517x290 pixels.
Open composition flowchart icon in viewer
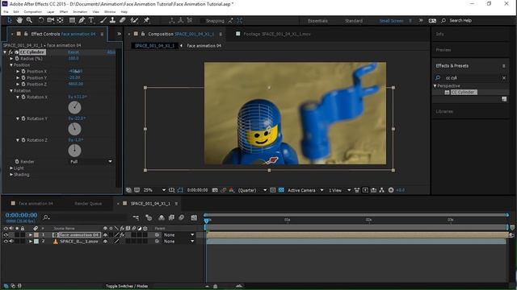pyautogui.click(x=381, y=190)
